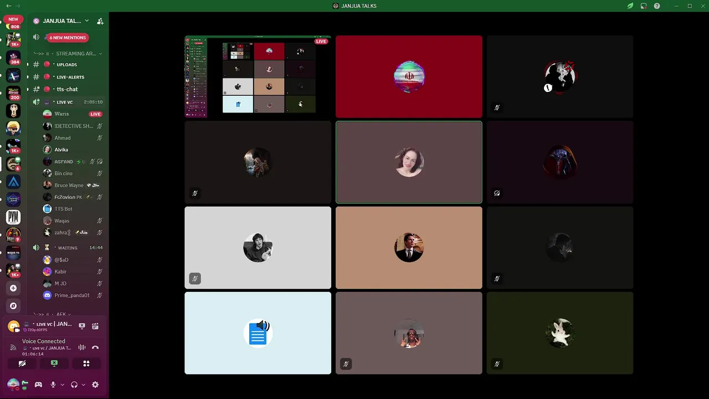Select user Waqas in voice list
The image size is (709, 399).
(73, 221)
